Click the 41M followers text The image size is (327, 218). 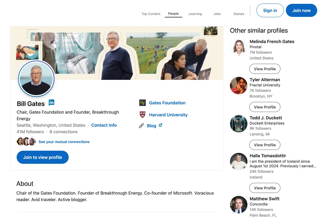(x=30, y=132)
